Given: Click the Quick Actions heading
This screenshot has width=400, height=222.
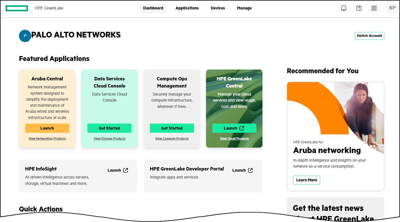Looking at the screenshot, I should (41, 209).
